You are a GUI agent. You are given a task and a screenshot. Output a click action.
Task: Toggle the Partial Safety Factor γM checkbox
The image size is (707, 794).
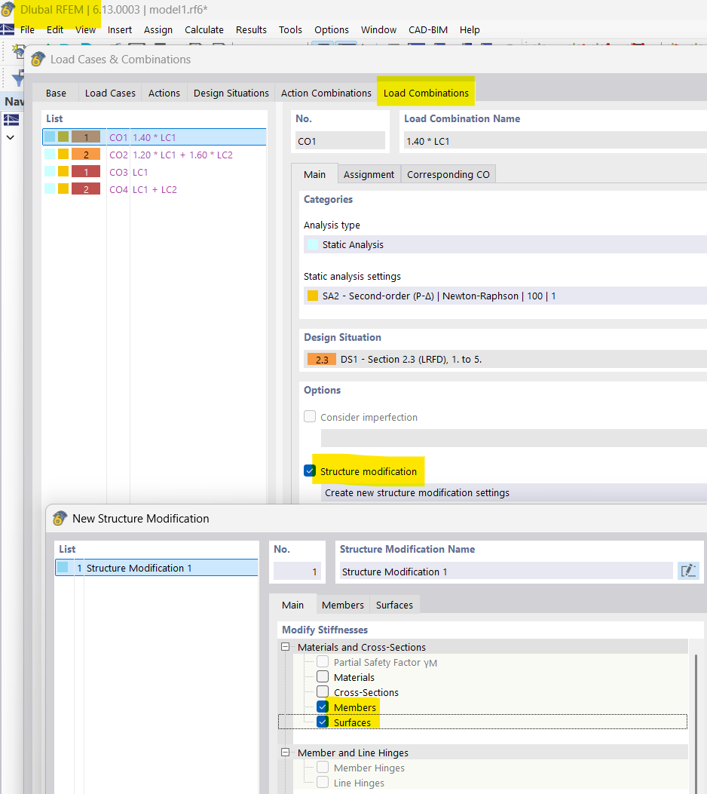[323, 661]
